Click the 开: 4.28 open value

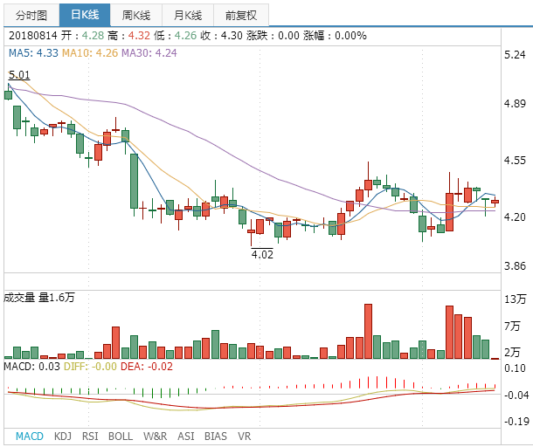83,35
